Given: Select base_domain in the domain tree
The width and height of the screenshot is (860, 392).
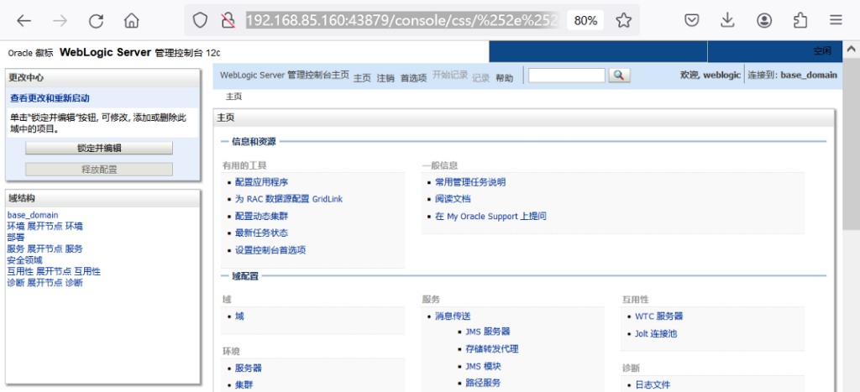Looking at the screenshot, I should [33, 215].
